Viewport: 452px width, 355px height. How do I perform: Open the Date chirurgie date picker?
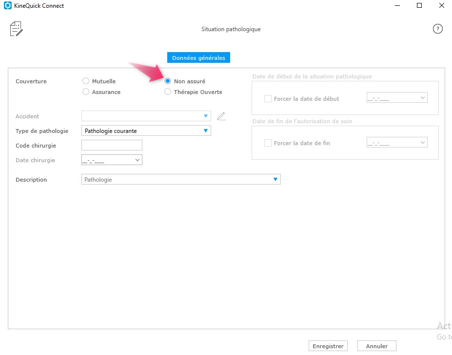[x=137, y=160]
